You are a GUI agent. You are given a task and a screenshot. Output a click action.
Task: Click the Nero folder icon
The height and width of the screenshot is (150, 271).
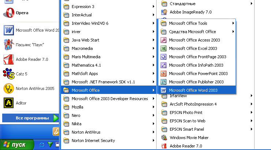66,115
